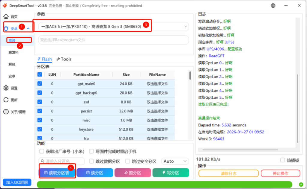307x189 pixels.
Task: Collapse the 安卓 section chevron
Action: 28,29
